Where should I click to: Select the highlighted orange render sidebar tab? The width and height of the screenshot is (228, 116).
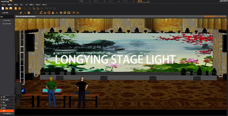7,111
